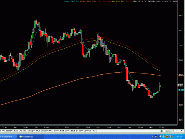
Task: Click the 20th date label on time axis
Action: click(119, 127)
